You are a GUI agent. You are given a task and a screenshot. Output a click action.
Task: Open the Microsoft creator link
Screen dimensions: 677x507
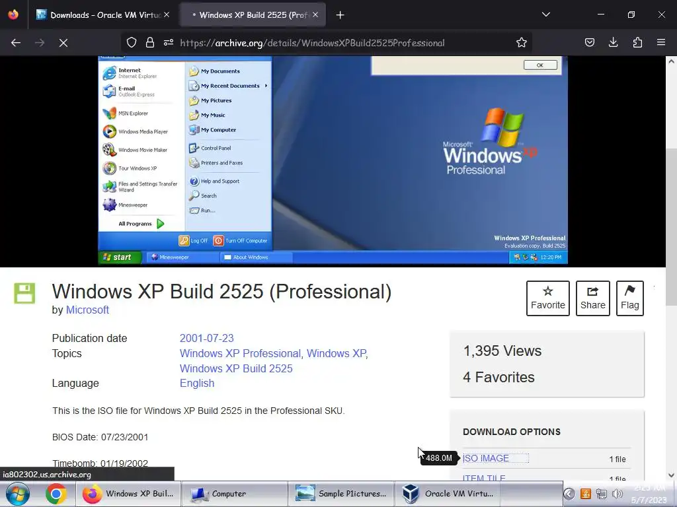(87, 310)
